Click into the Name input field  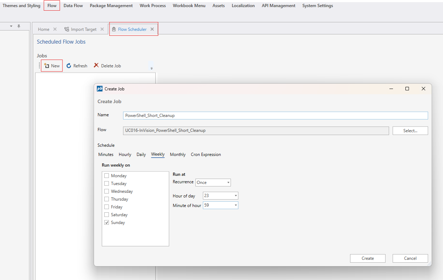pos(275,116)
